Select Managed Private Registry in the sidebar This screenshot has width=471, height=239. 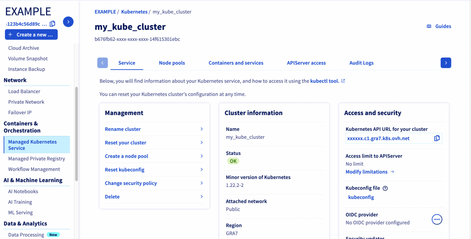pyautogui.click(x=37, y=158)
